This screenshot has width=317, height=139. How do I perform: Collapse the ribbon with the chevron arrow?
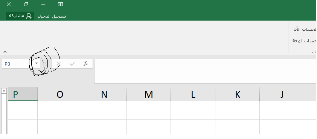tap(5, 52)
